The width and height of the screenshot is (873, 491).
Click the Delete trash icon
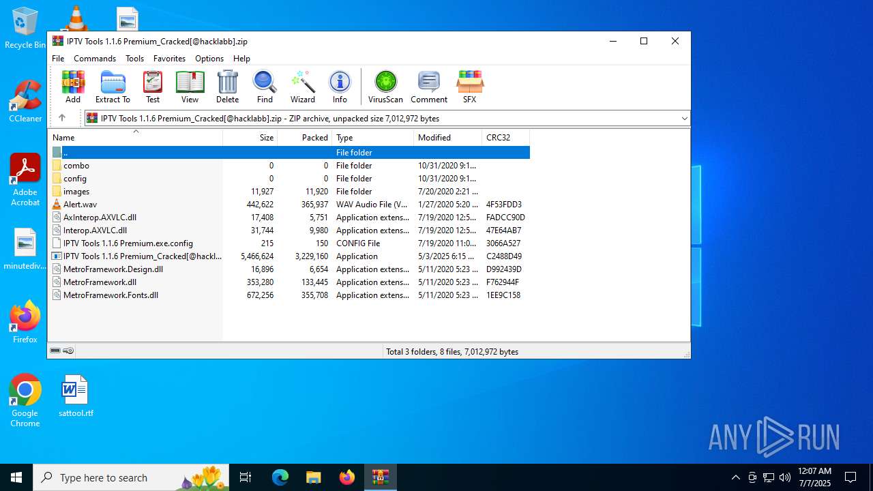click(x=227, y=87)
